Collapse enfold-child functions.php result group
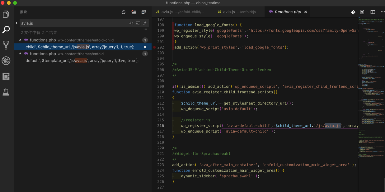385x192 pixels. [20, 40]
